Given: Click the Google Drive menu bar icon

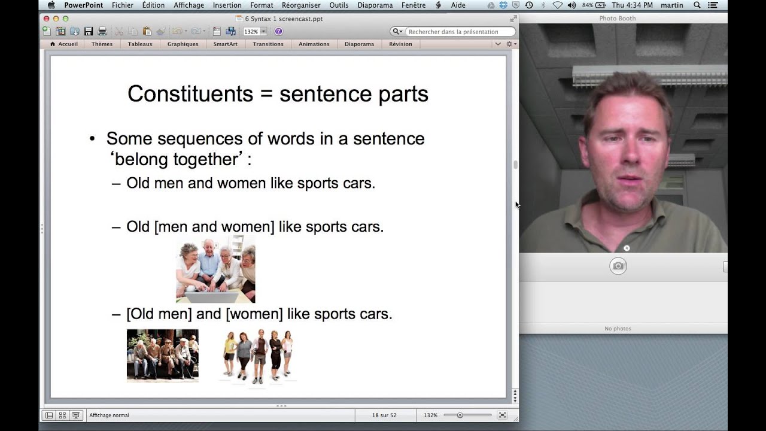Looking at the screenshot, I should tap(491, 5).
